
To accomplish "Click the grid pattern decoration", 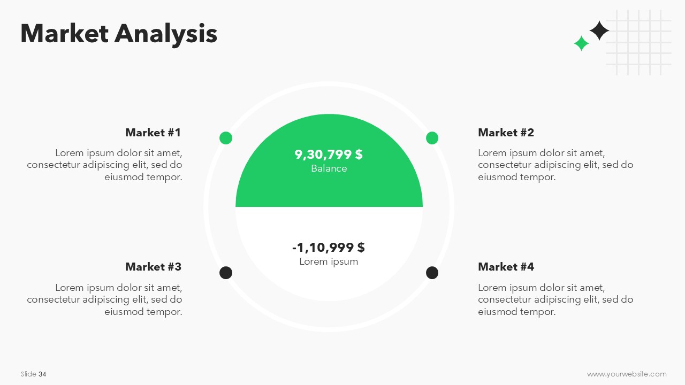I will tap(638, 42).
